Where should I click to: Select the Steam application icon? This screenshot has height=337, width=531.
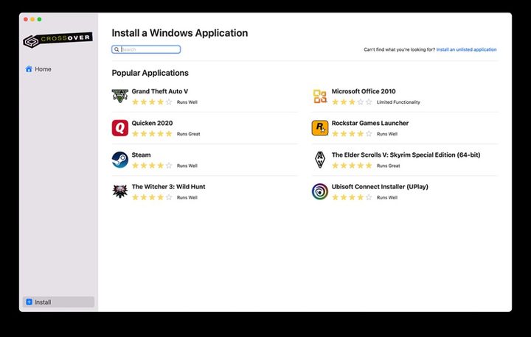point(119,160)
